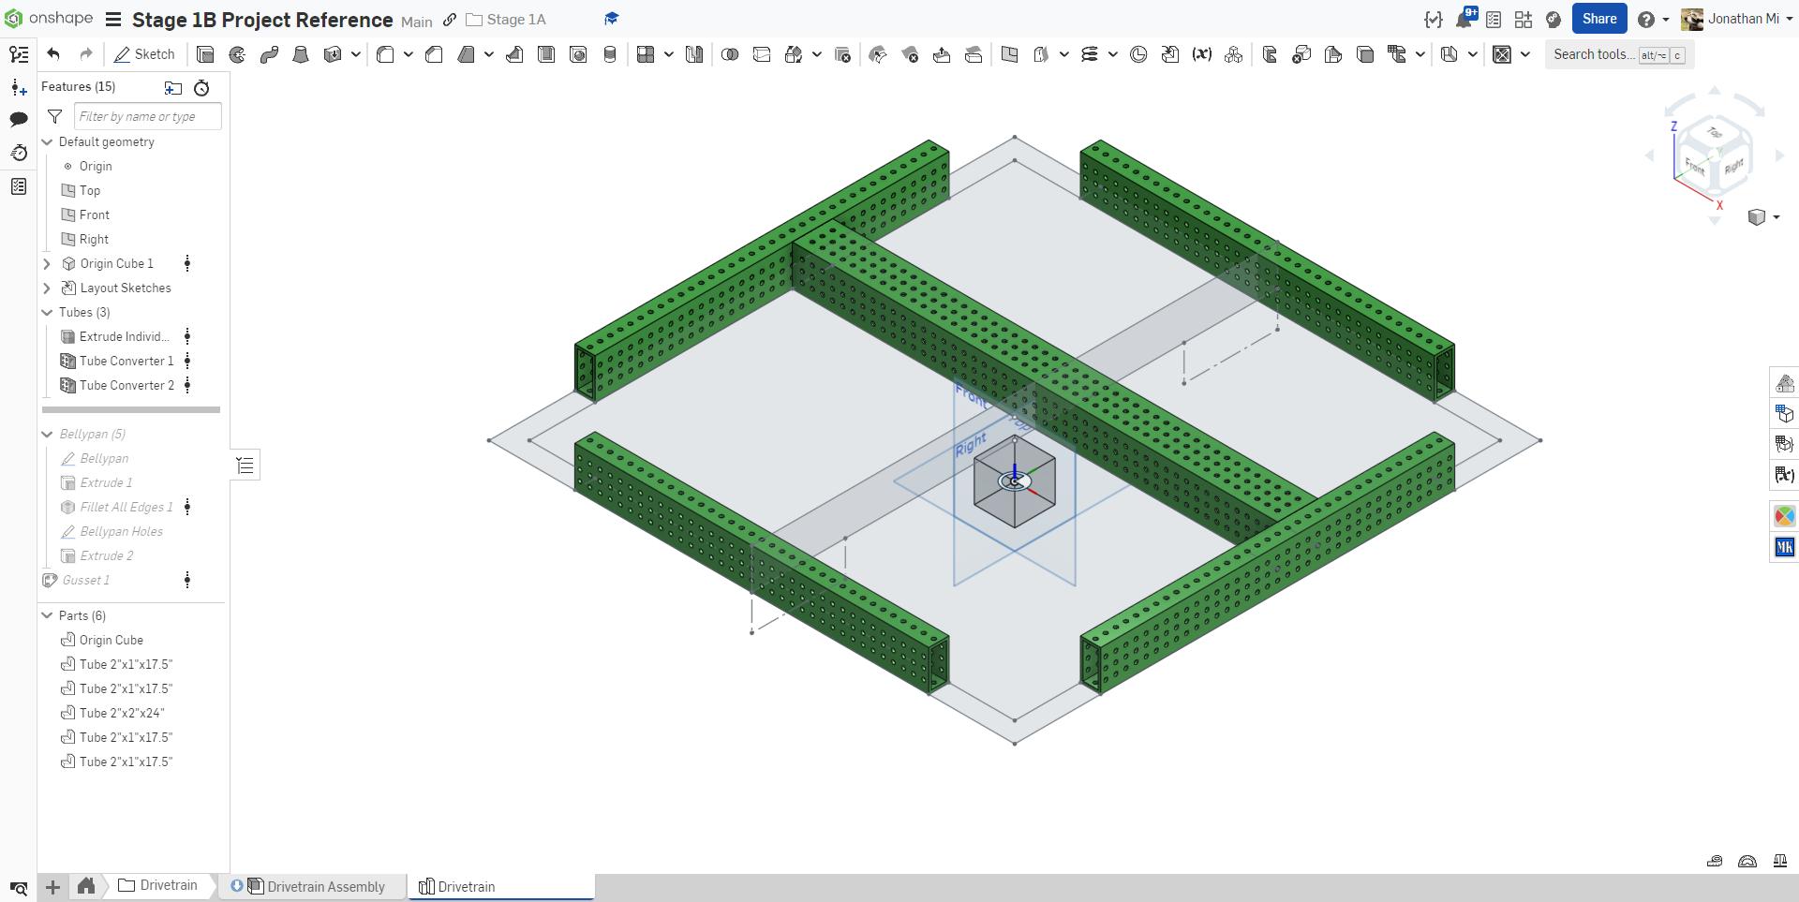This screenshot has width=1799, height=902.
Task: Click the rollback bar in feature list
Action: point(131,409)
